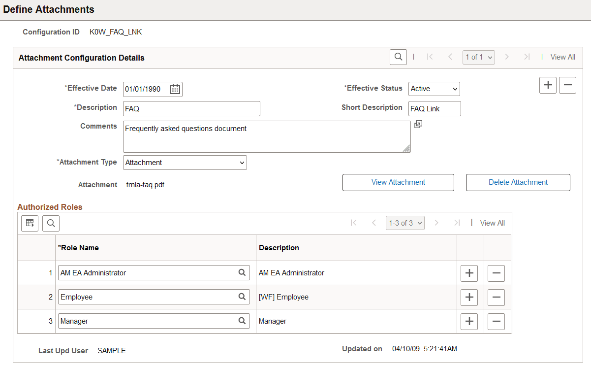Open Find in the Authorized Roles grid
This screenshot has width=591, height=367.
[x=51, y=223]
